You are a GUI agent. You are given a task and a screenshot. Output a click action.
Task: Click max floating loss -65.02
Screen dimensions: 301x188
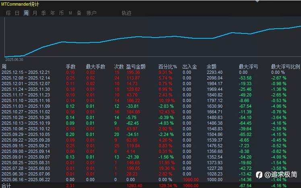tap(245, 134)
